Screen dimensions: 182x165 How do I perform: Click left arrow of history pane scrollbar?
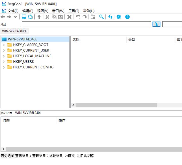pyautogui.click(x=4, y=149)
